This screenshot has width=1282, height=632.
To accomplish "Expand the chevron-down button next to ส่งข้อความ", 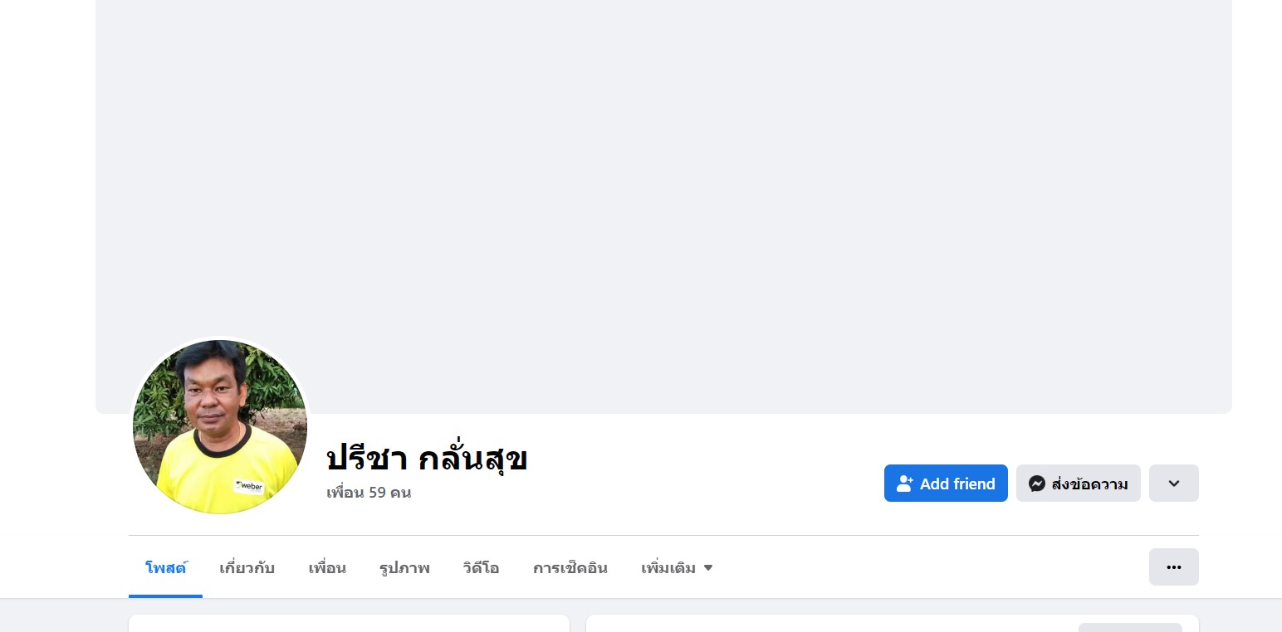I will [1173, 484].
